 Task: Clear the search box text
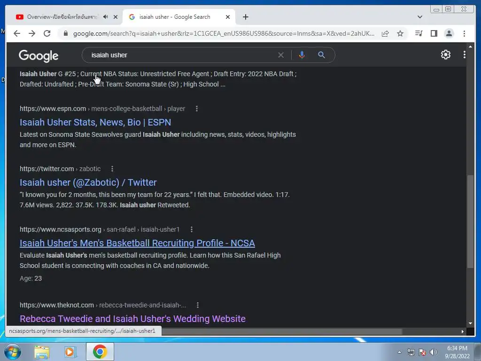281,55
